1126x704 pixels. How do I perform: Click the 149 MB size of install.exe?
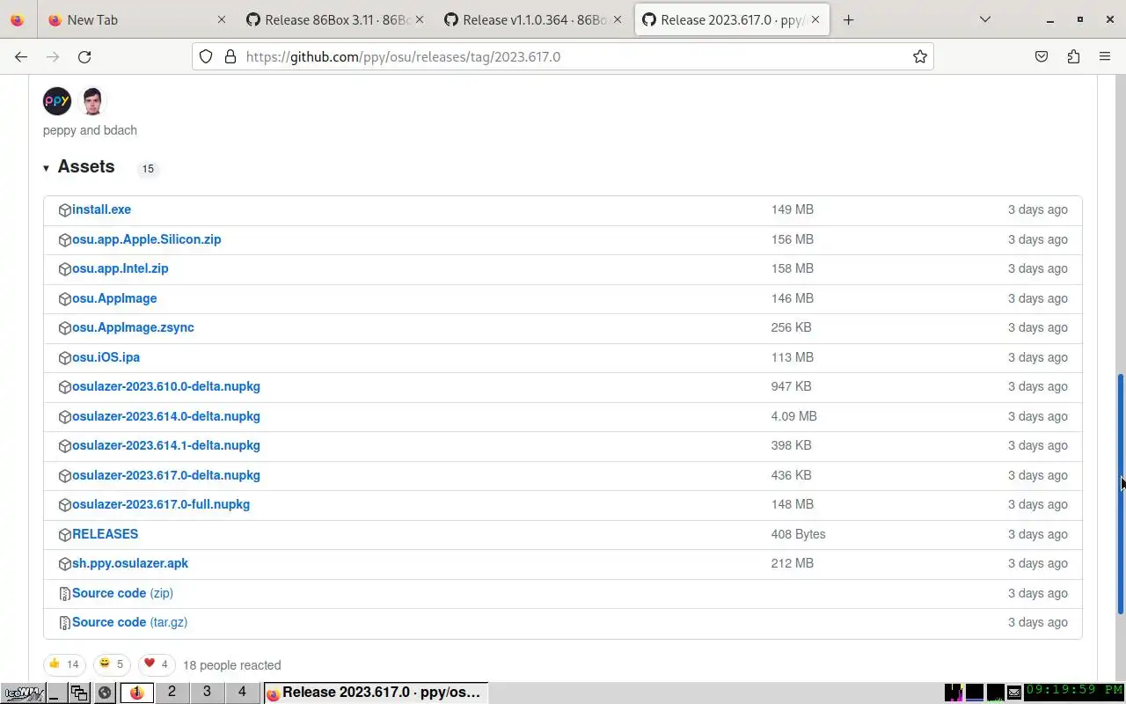[793, 209]
